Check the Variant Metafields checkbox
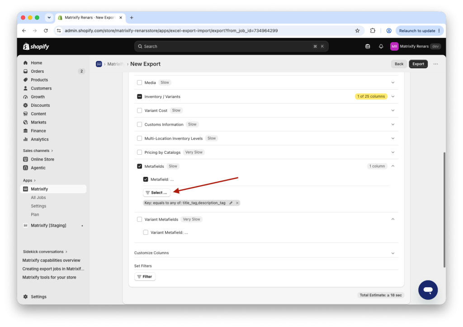This screenshot has height=327, width=463. pyautogui.click(x=139, y=219)
